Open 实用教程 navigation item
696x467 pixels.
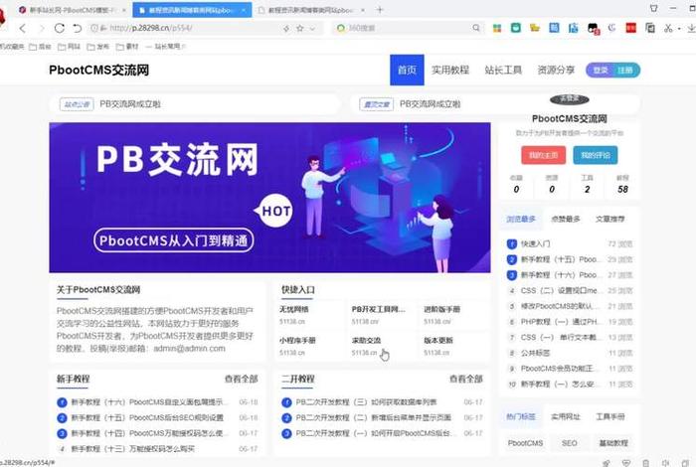(450, 71)
